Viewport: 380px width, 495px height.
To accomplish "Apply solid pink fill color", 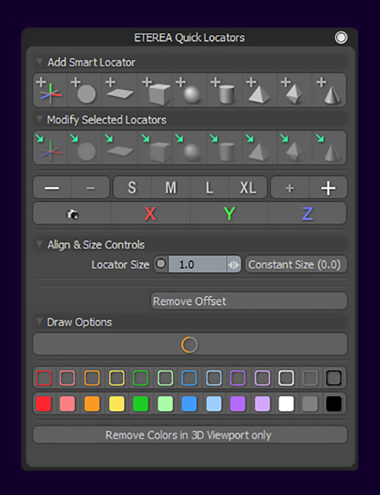I will [x=67, y=404].
